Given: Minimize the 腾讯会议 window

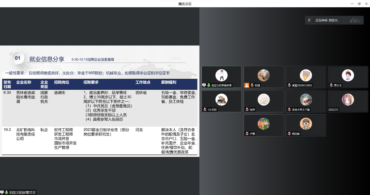Looking at the screenshot, I should pos(352,4).
